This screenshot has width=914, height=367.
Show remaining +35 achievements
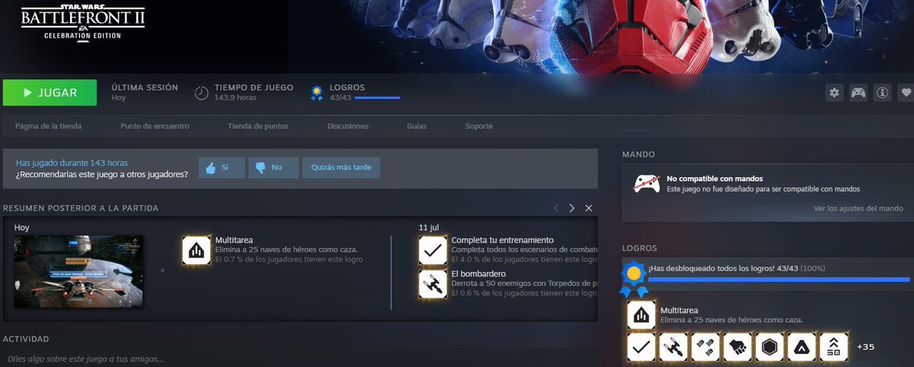click(x=865, y=347)
